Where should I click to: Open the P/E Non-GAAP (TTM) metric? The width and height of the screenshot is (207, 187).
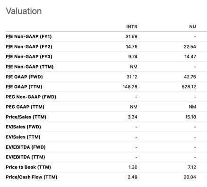point(30,67)
